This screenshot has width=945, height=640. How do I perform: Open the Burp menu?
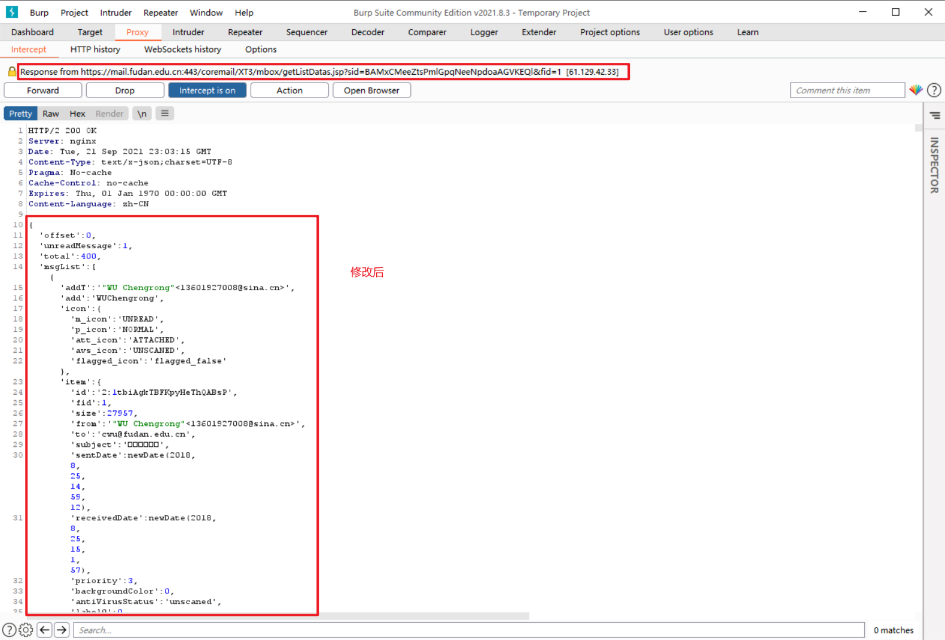coord(39,13)
